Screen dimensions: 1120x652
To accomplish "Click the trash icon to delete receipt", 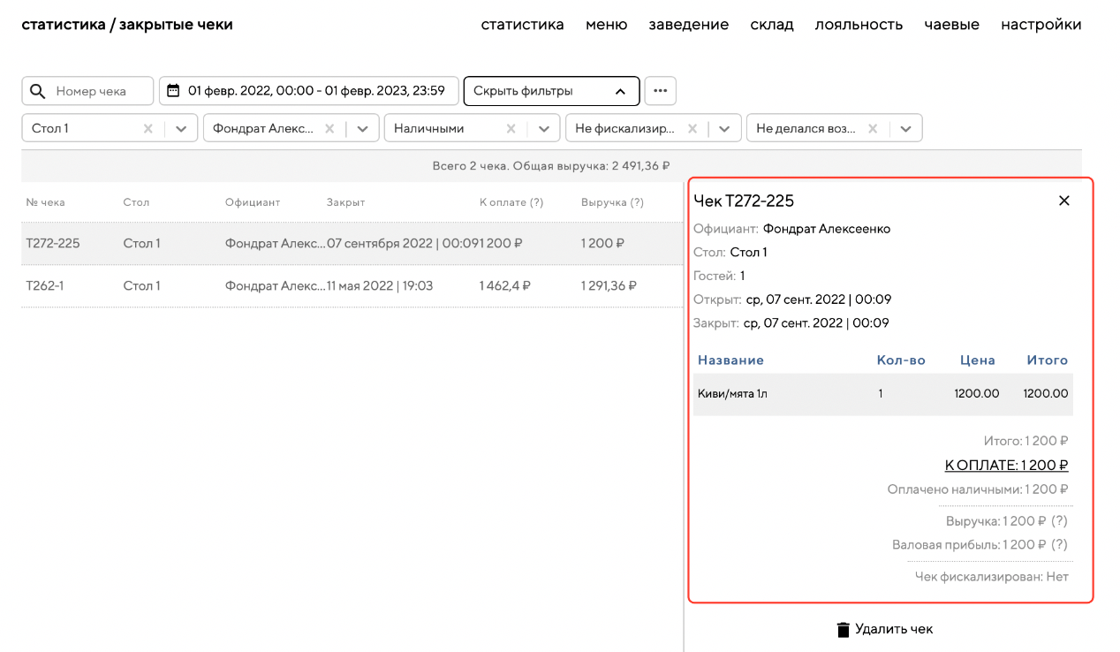I will click(x=844, y=629).
